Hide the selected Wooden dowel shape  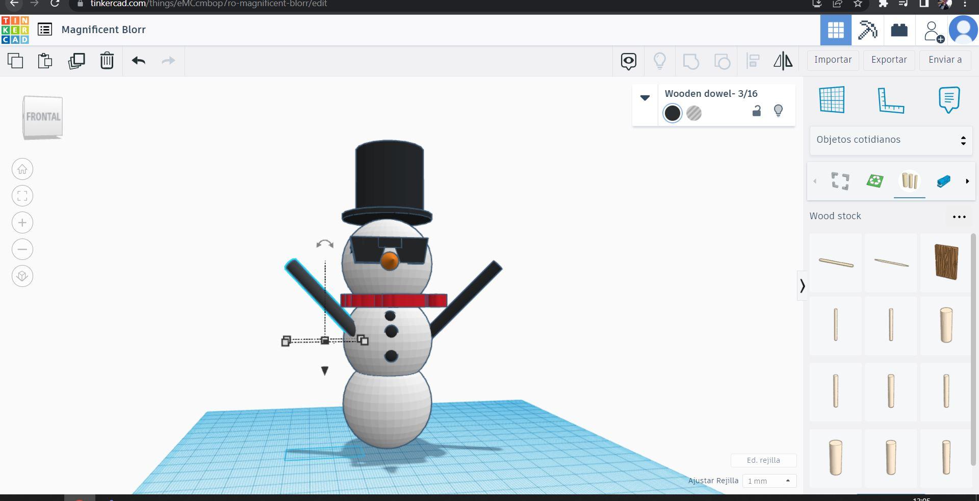tap(778, 111)
